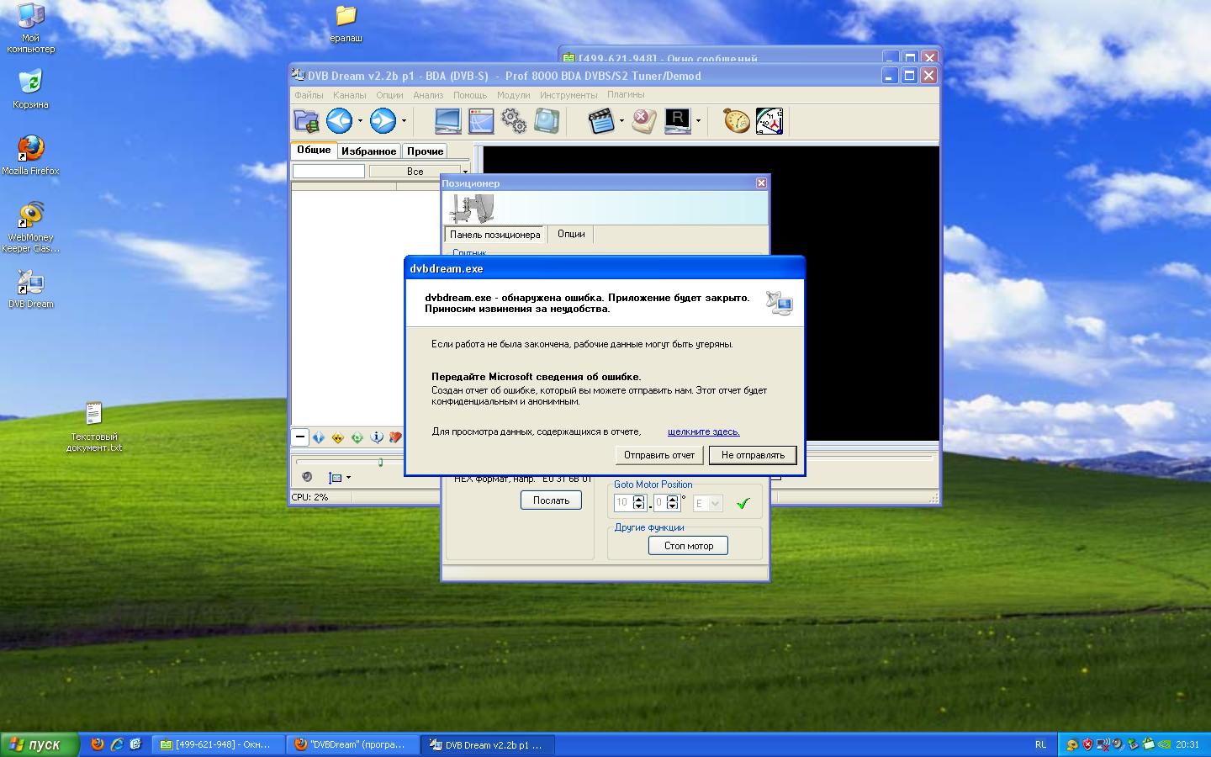
Task: Open file folder icon in DVB Dream toolbar
Action: pyautogui.click(x=306, y=121)
